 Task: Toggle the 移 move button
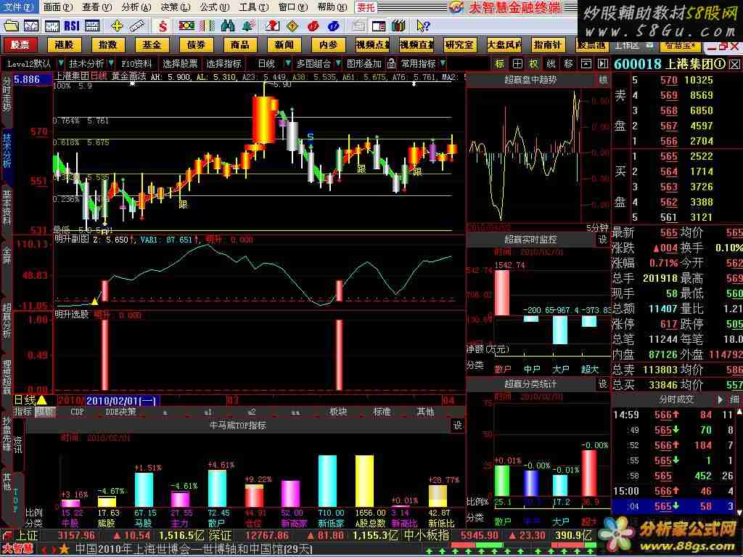[569, 64]
